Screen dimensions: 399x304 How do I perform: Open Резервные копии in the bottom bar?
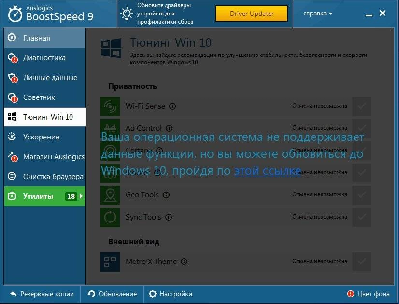click(x=42, y=294)
